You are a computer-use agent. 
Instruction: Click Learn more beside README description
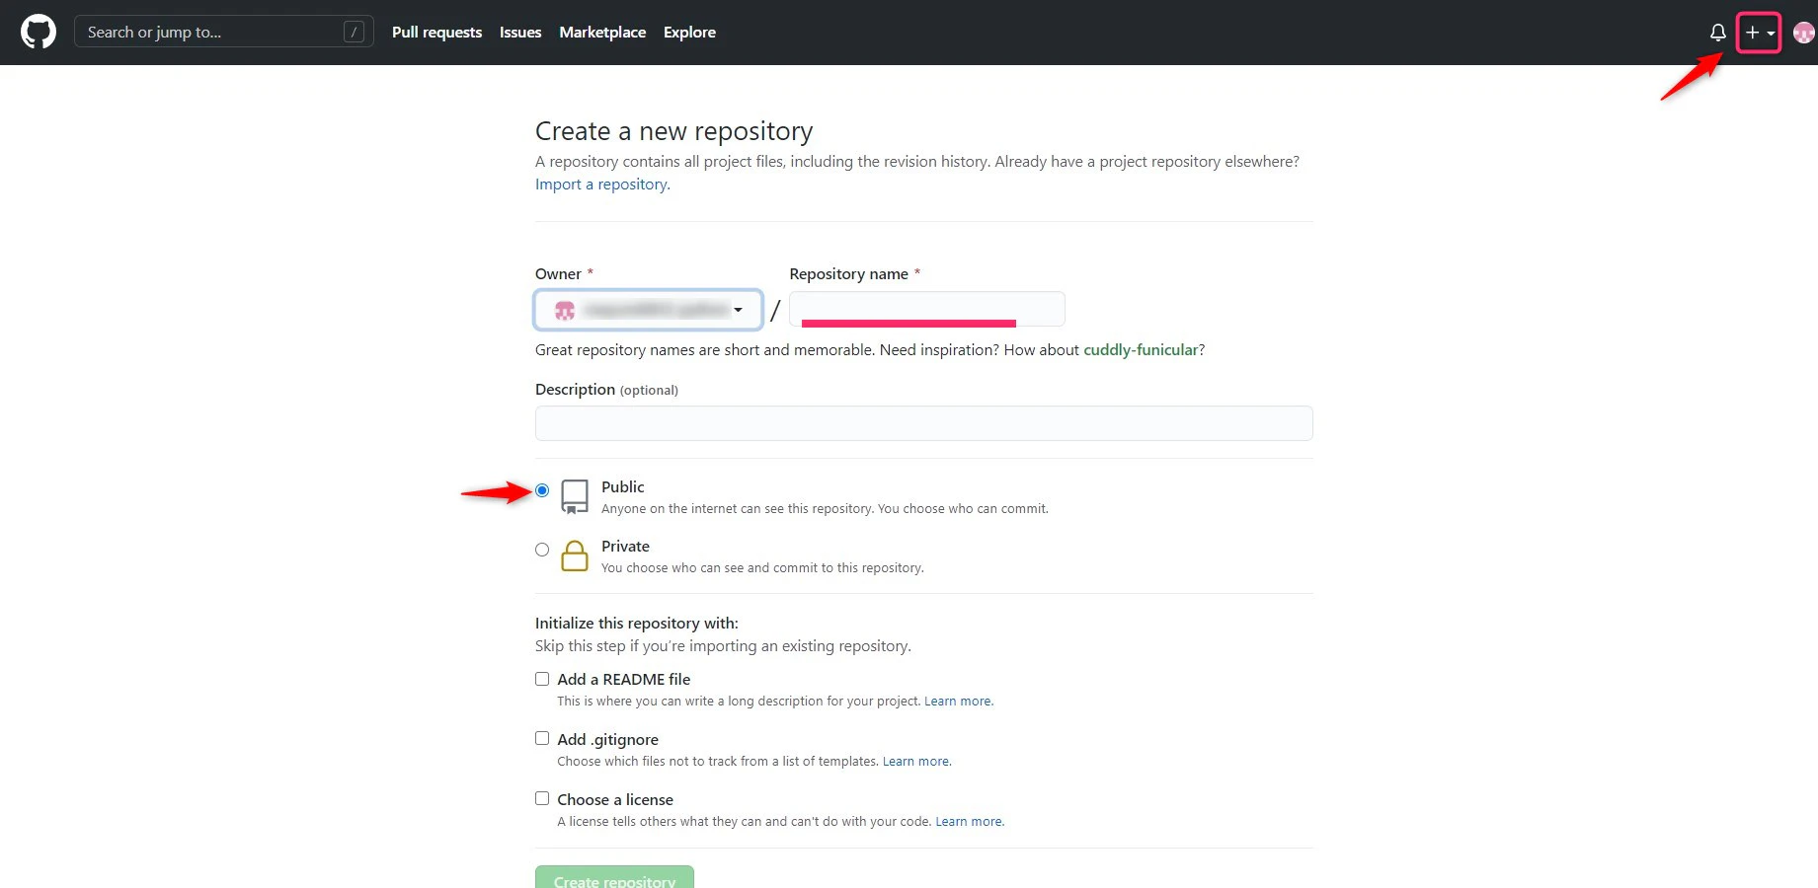pyautogui.click(x=958, y=702)
